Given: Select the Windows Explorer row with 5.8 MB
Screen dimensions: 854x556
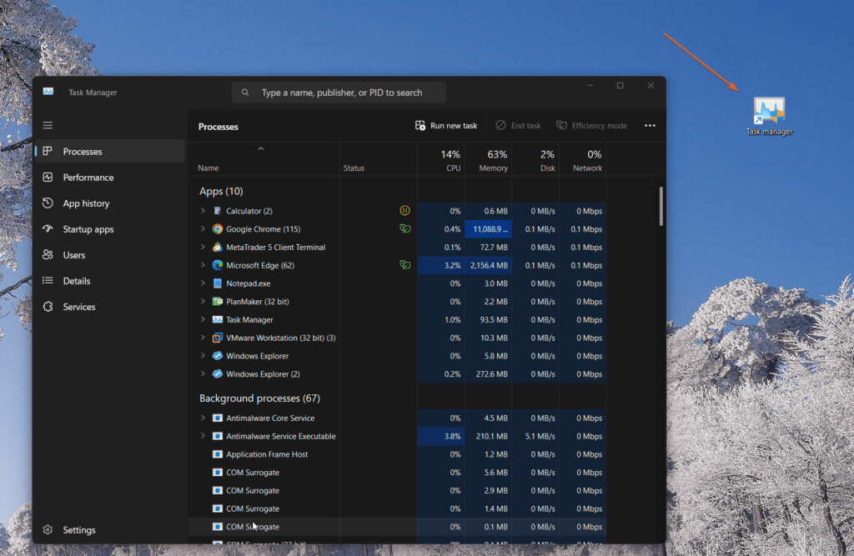Looking at the screenshot, I should click(x=399, y=356).
